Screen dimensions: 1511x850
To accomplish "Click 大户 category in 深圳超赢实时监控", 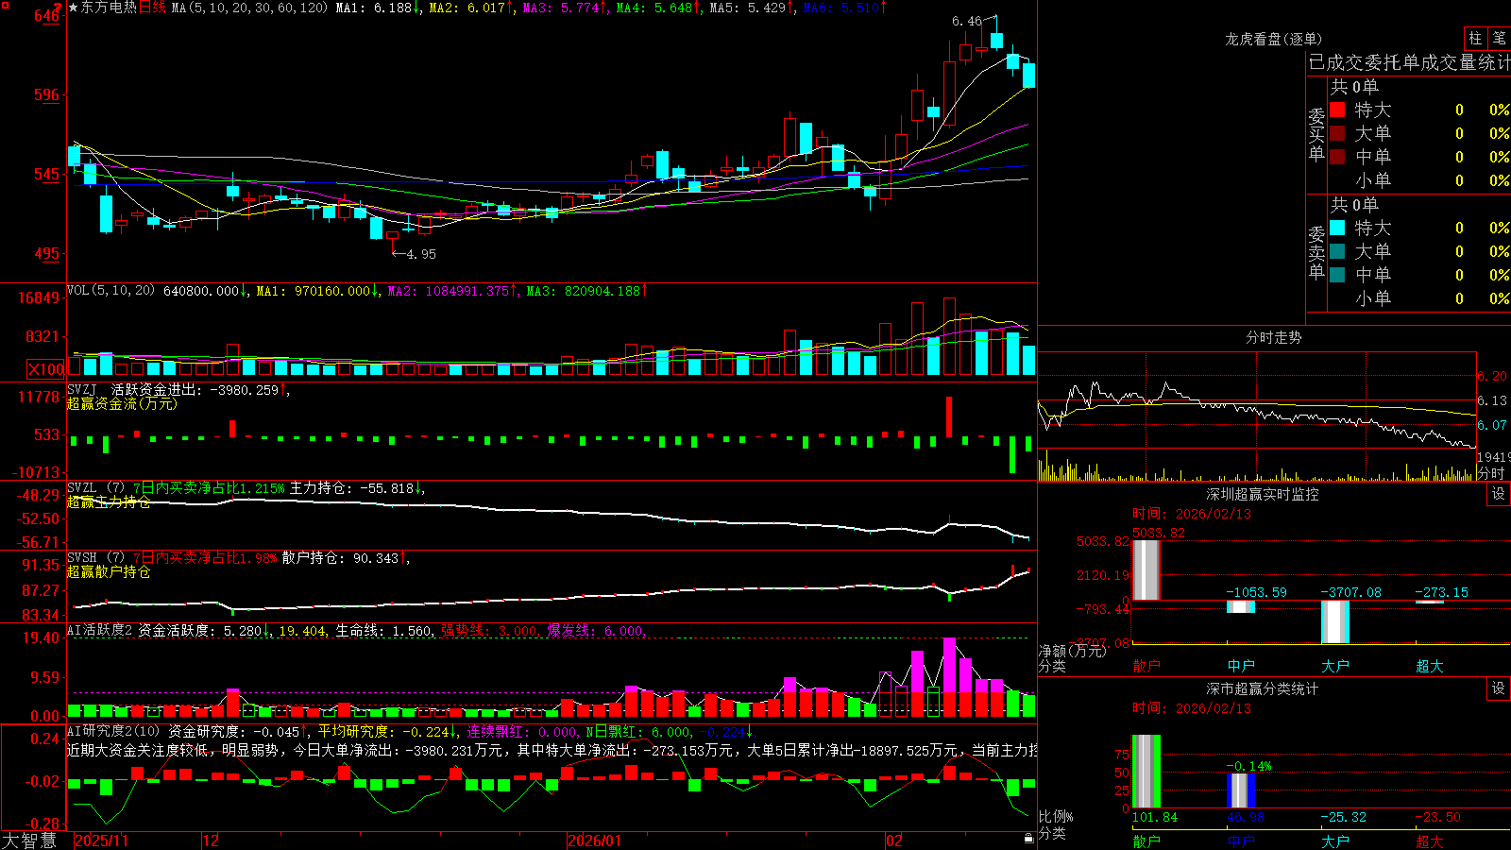I will (x=1335, y=666).
